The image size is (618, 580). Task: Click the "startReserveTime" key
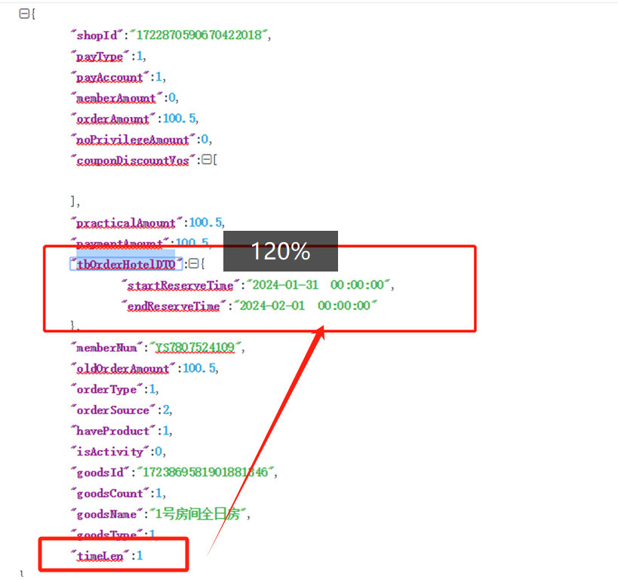click(x=180, y=285)
